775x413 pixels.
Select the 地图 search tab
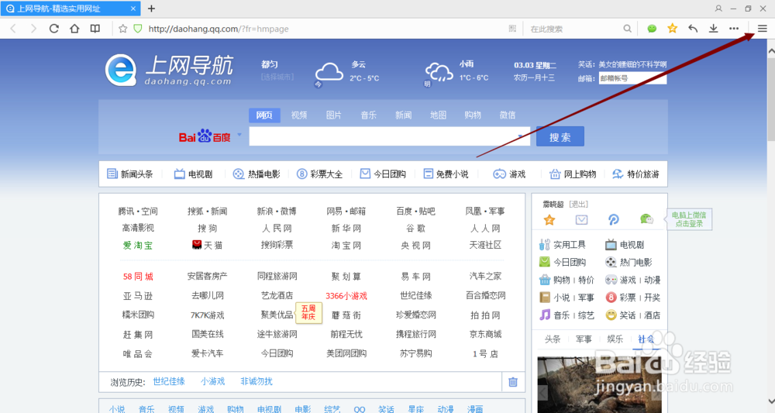pos(438,115)
